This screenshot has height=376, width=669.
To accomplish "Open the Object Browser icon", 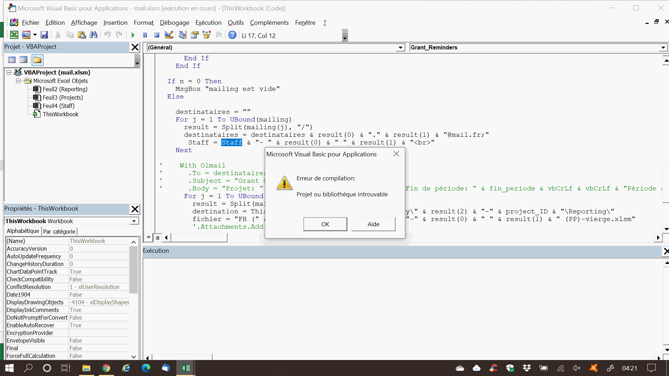I will click(207, 35).
